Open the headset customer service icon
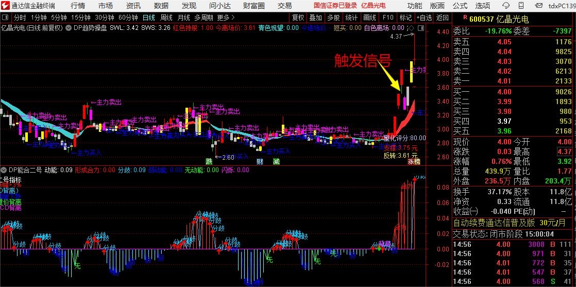 point(506,6)
